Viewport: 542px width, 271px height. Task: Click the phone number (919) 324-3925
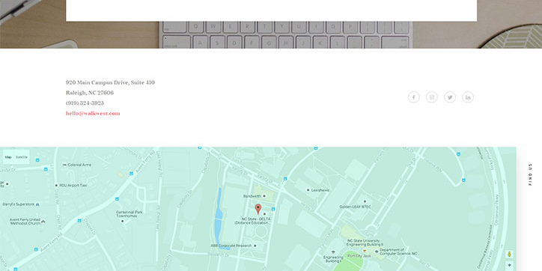85,103
